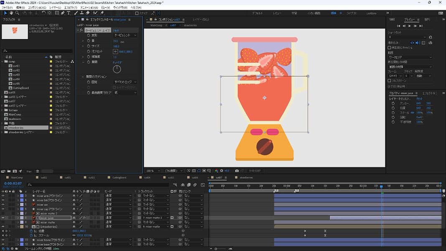The image size is (446, 251).
Task: Open the ワークエリア range dropdown
Action: coord(410,57)
